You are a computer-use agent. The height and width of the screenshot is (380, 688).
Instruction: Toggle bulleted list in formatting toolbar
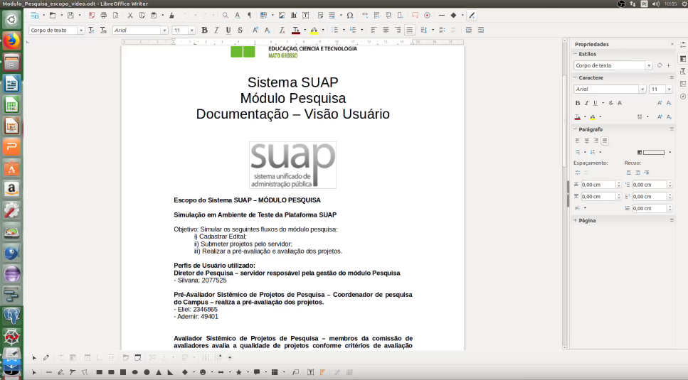[x=335, y=31]
